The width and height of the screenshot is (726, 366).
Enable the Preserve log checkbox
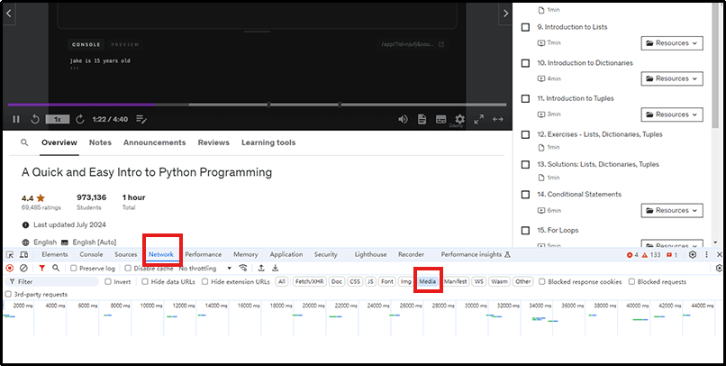75,268
